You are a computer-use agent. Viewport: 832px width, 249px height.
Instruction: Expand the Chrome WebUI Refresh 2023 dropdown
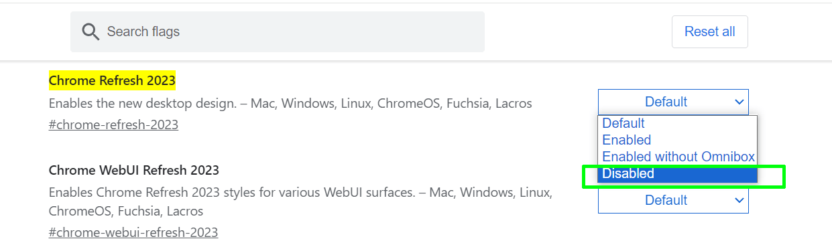(673, 199)
